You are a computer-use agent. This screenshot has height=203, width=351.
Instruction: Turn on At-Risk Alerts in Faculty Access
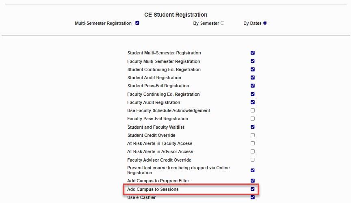253,143
